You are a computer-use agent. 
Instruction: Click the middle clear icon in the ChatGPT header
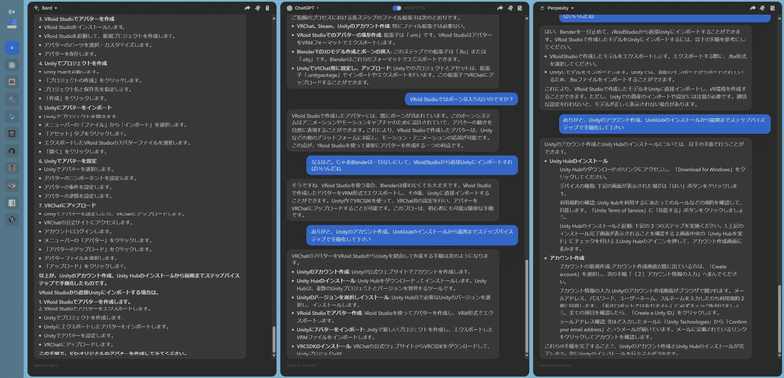point(510,8)
